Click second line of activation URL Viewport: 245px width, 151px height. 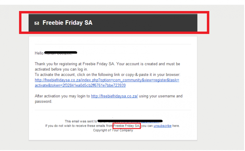[x=80, y=85]
